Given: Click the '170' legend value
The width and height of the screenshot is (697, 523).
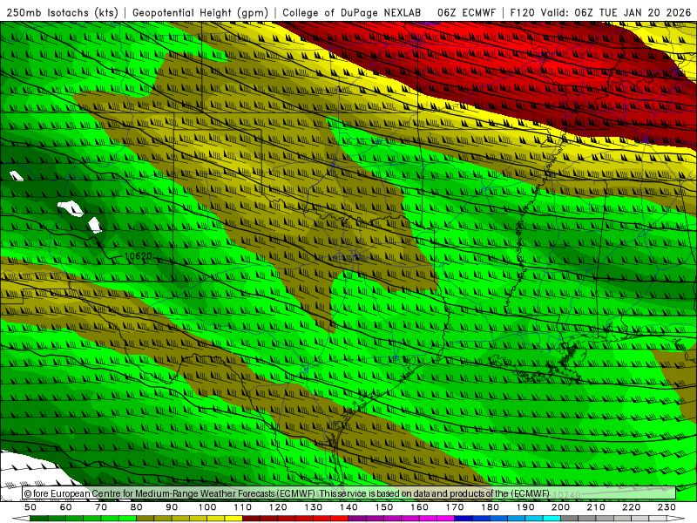Looking at the screenshot, I should point(454,507).
